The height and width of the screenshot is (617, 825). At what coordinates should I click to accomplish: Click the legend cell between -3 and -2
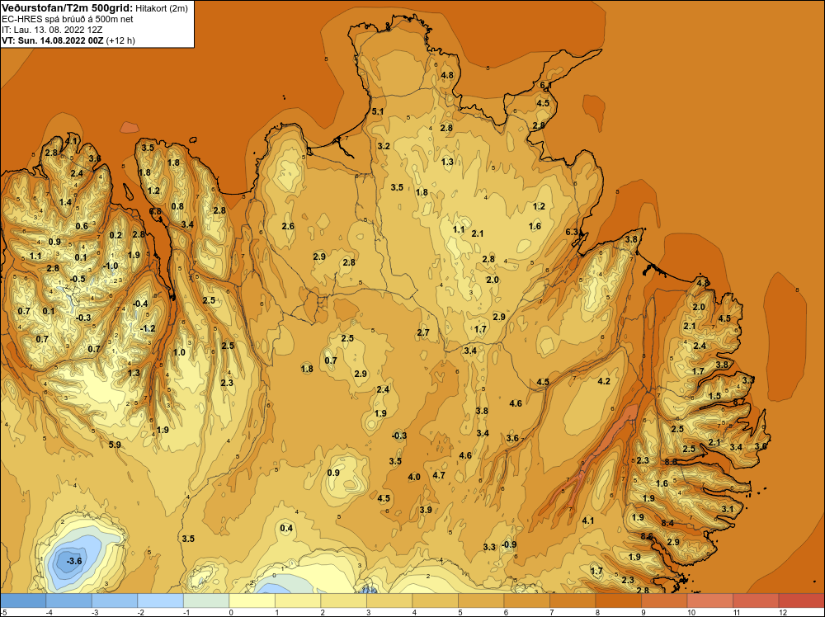tap(115, 601)
